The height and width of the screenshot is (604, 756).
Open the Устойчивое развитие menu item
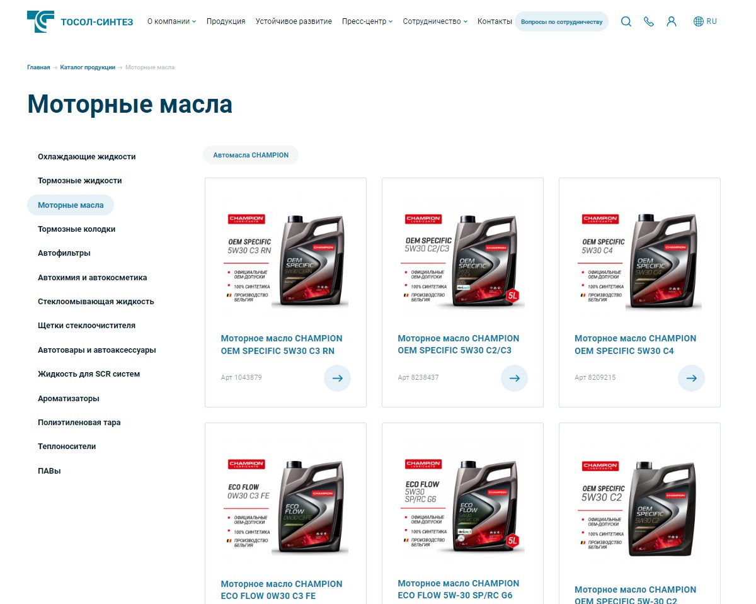tap(294, 21)
